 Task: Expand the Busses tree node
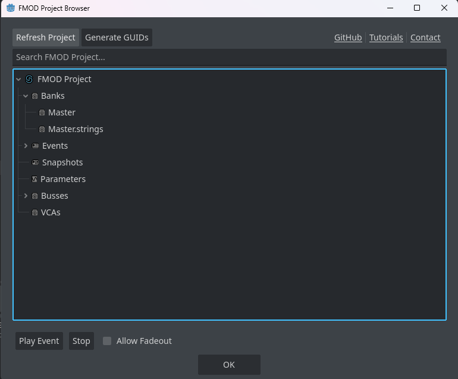pos(26,196)
